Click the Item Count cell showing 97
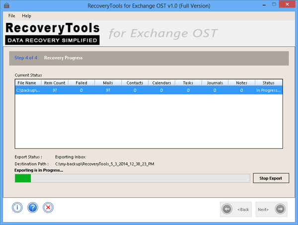The image size is (298, 225). 55,90
